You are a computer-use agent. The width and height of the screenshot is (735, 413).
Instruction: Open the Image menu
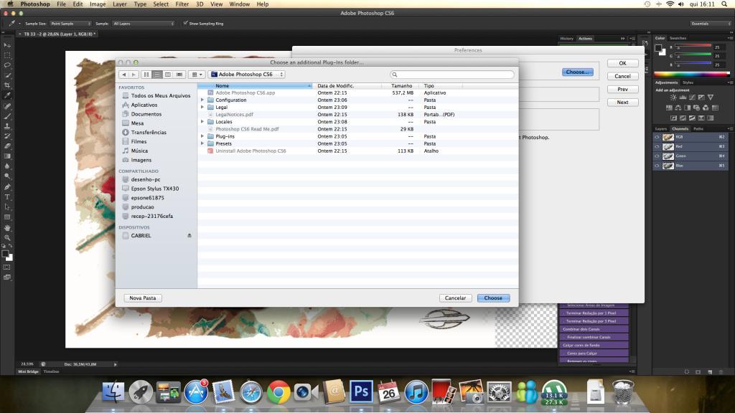click(98, 4)
